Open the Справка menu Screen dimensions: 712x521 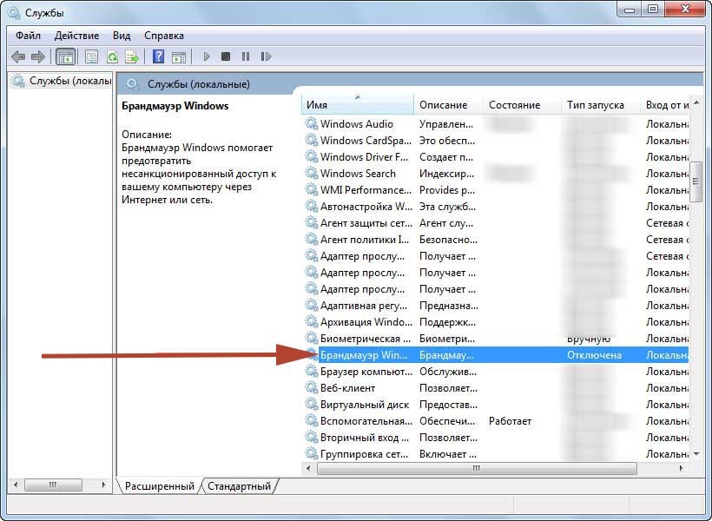pos(163,36)
